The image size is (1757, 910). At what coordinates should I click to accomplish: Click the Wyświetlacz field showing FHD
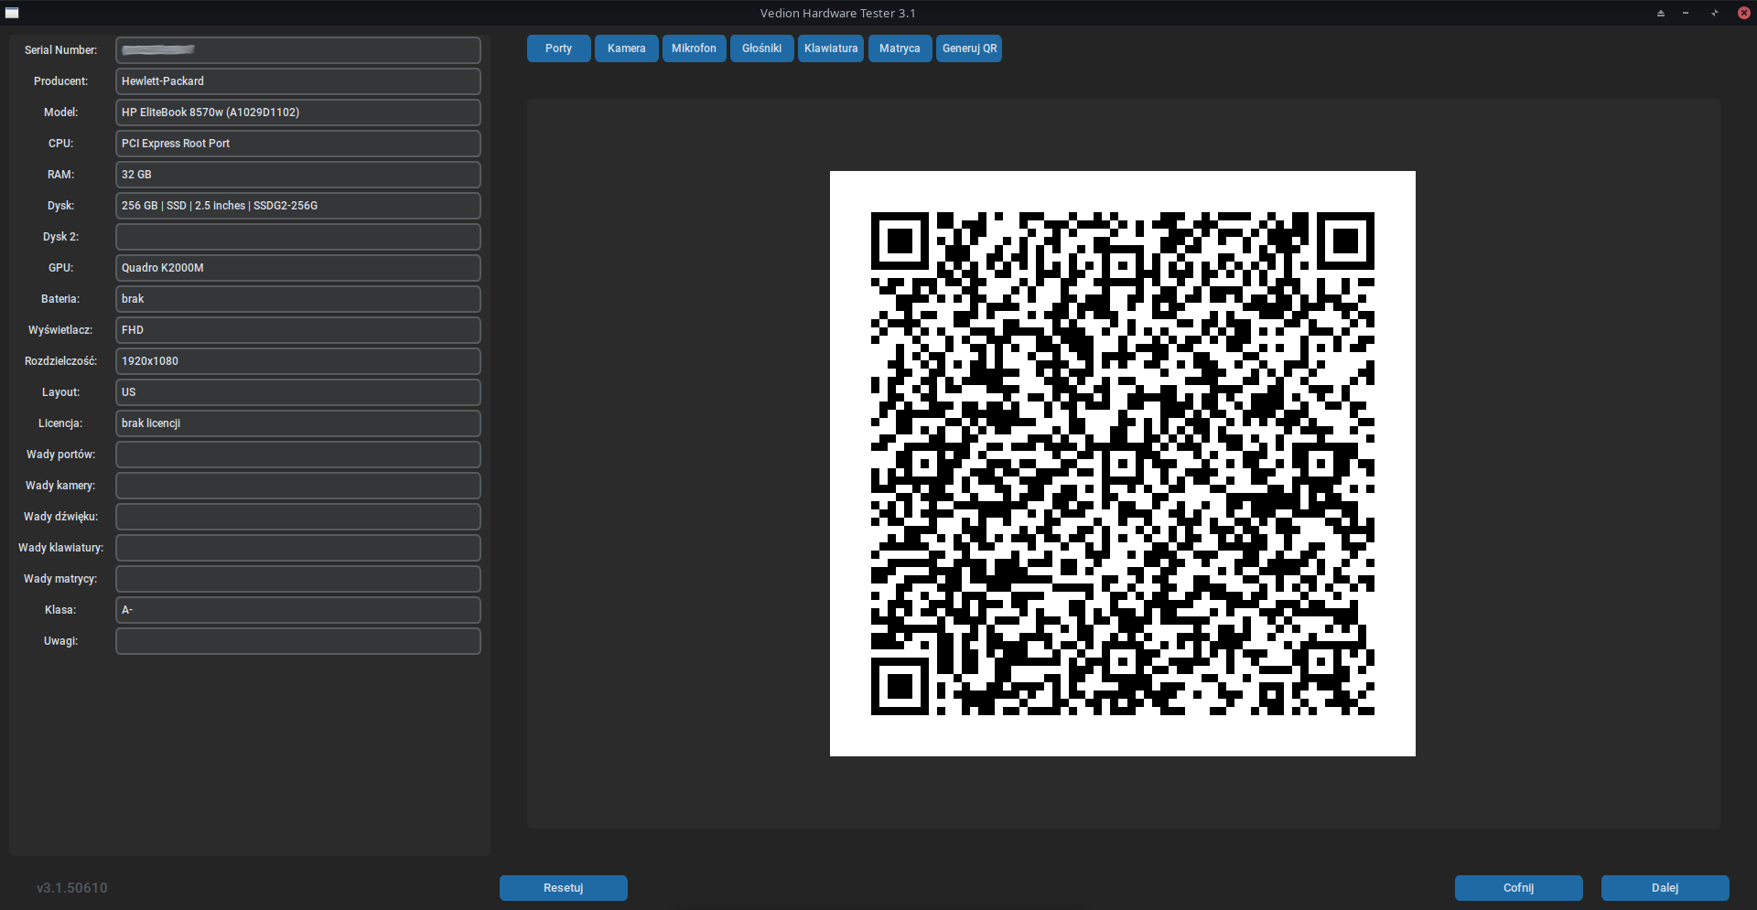(297, 330)
